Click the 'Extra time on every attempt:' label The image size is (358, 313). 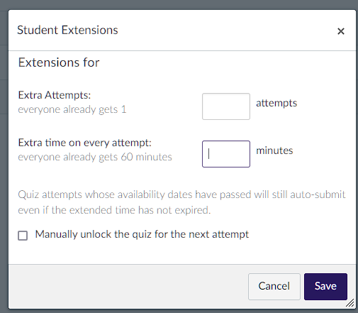(84, 143)
